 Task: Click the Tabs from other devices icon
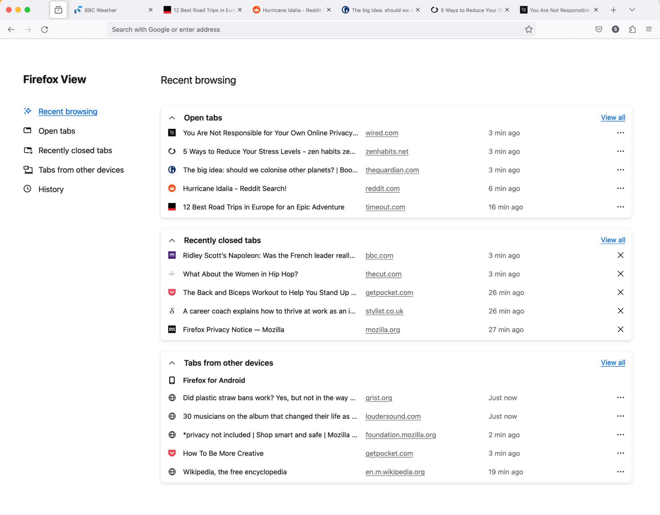tap(28, 170)
